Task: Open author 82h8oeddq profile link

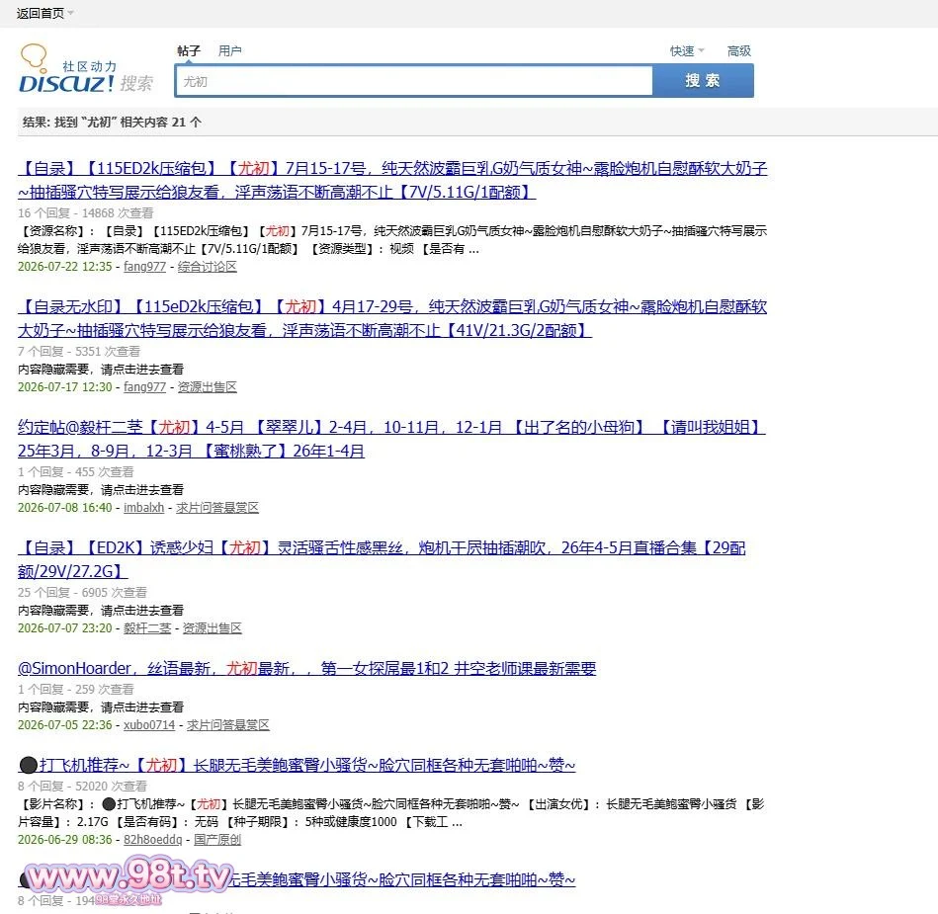Action: 152,840
